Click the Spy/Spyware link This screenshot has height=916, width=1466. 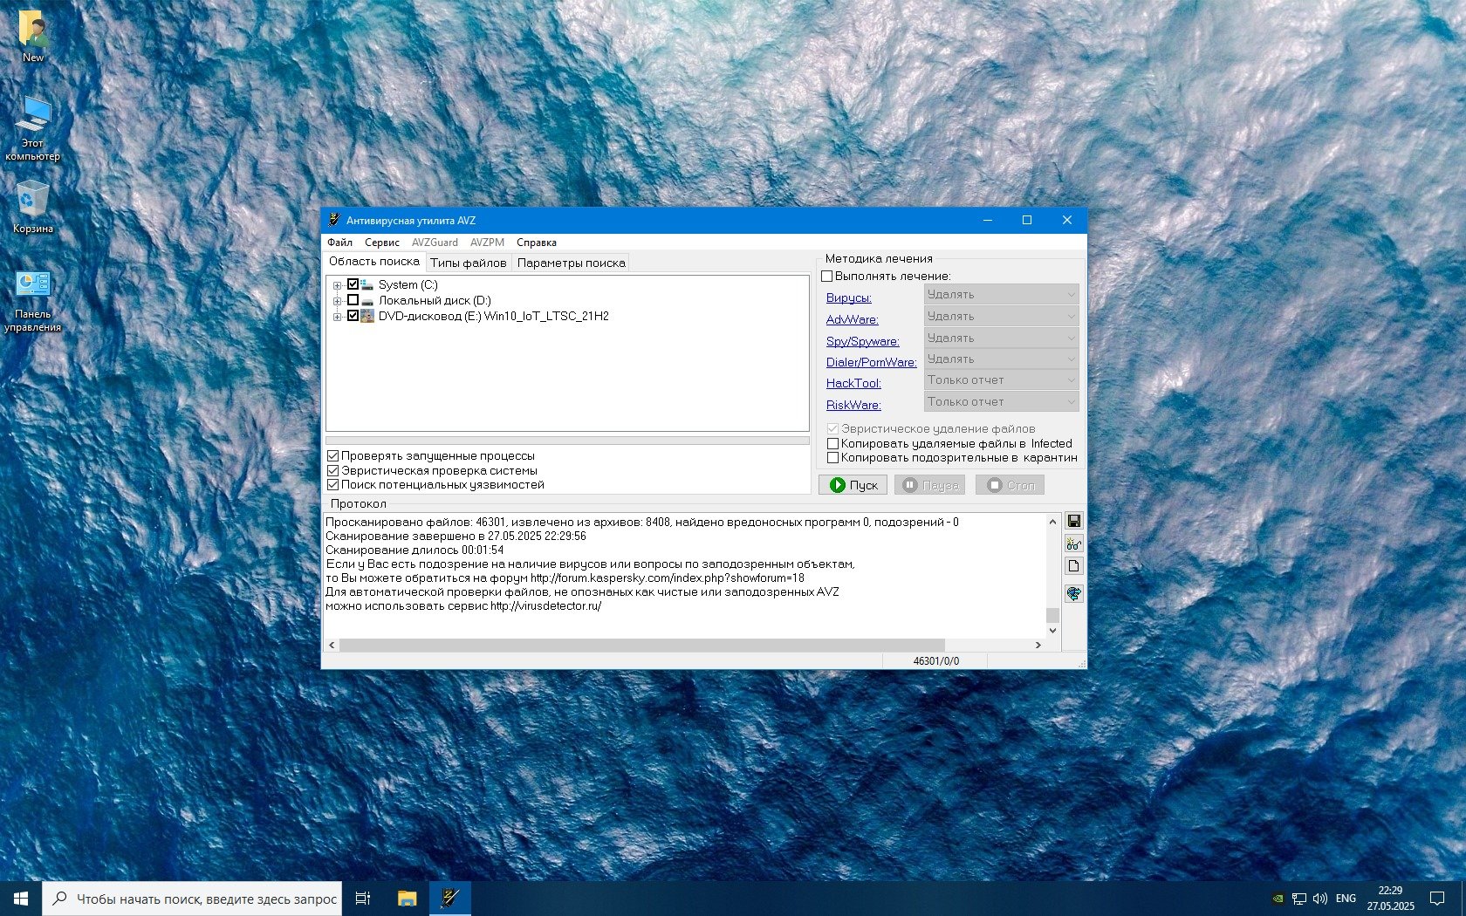(862, 341)
